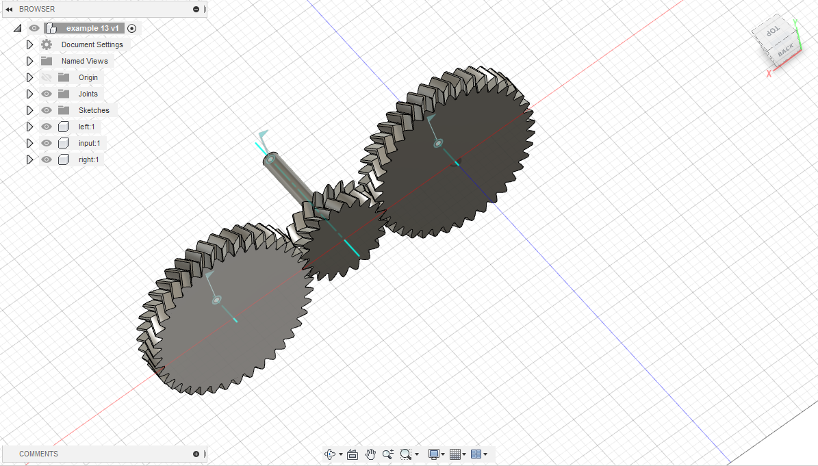
Task: Select the Origin label
Action: pos(88,78)
